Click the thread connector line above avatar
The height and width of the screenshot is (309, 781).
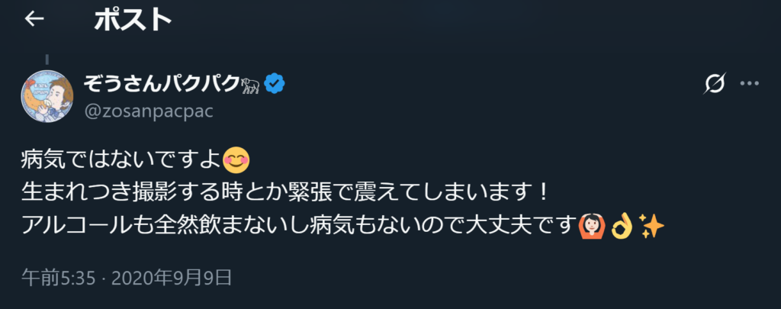pyautogui.click(x=47, y=59)
